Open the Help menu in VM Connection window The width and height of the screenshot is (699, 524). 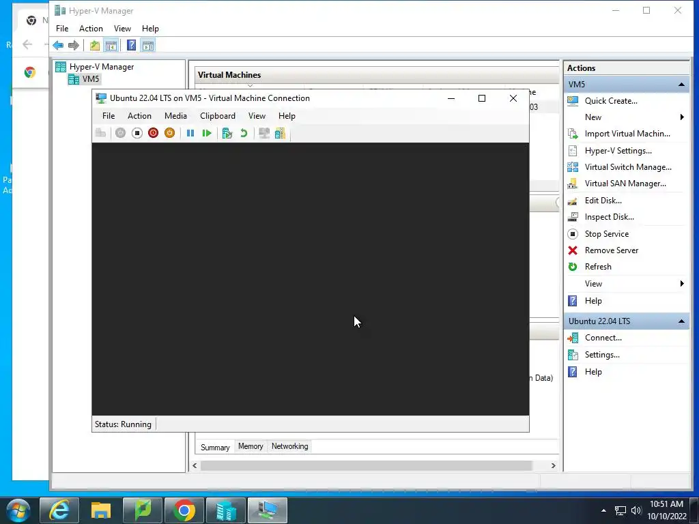287,116
